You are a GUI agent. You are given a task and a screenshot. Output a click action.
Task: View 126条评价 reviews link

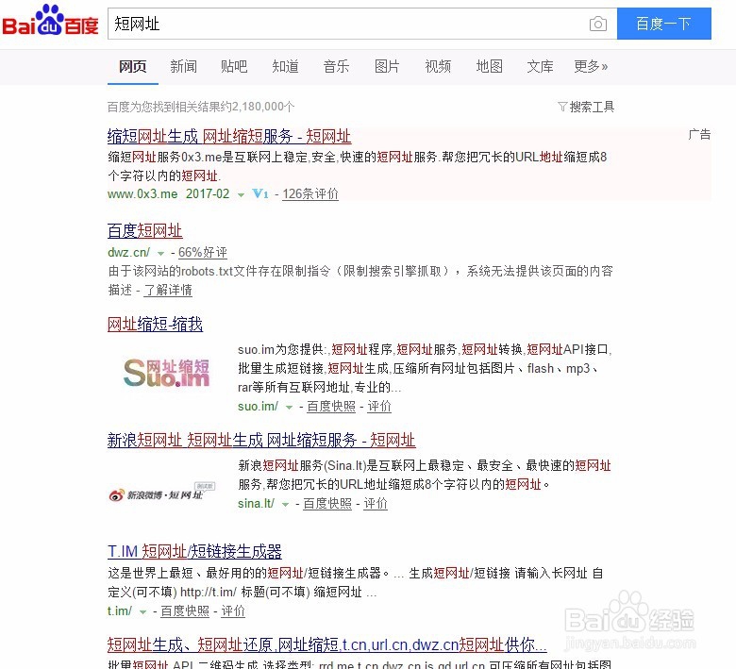tap(310, 193)
